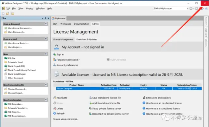The width and height of the screenshot is (209, 127).
Task: Click Blank Project (Library Package) icon
Action: point(6,70)
